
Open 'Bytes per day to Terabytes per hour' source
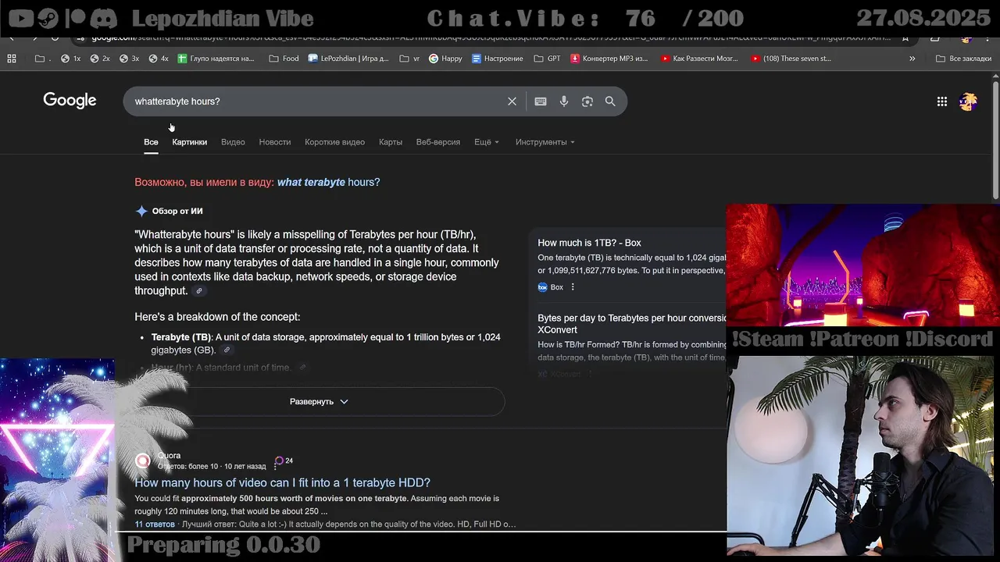(632, 324)
